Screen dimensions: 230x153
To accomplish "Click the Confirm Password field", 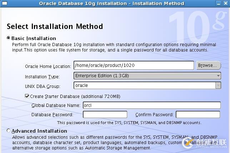I will click(x=198, y=114).
